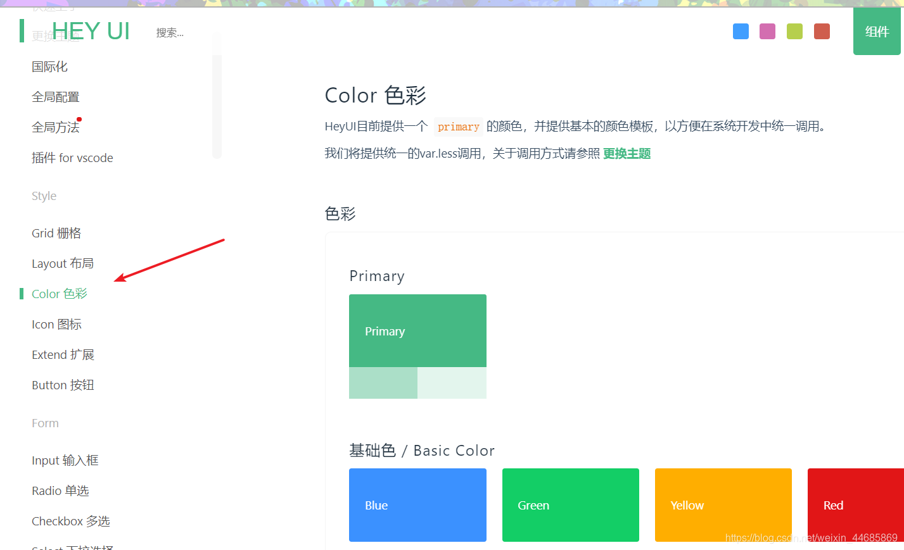Click the HEY UI logo

click(x=91, y=30)
